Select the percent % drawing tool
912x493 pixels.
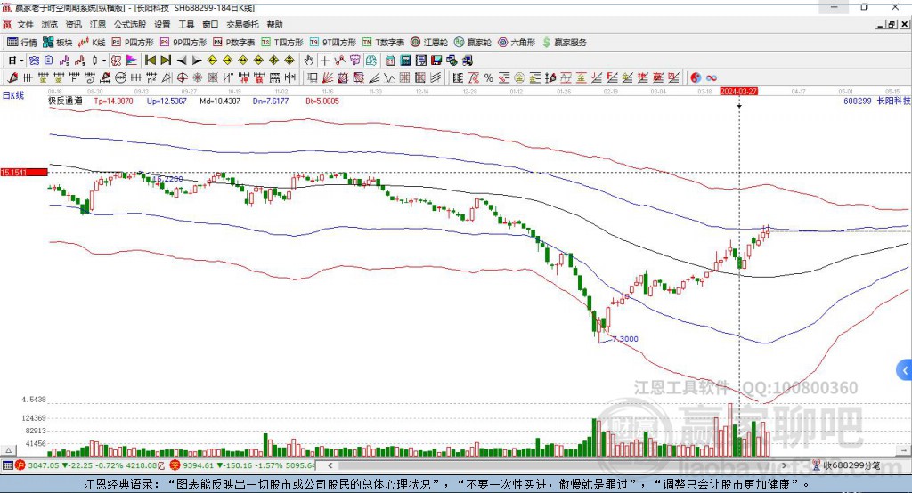pos(489,78)
